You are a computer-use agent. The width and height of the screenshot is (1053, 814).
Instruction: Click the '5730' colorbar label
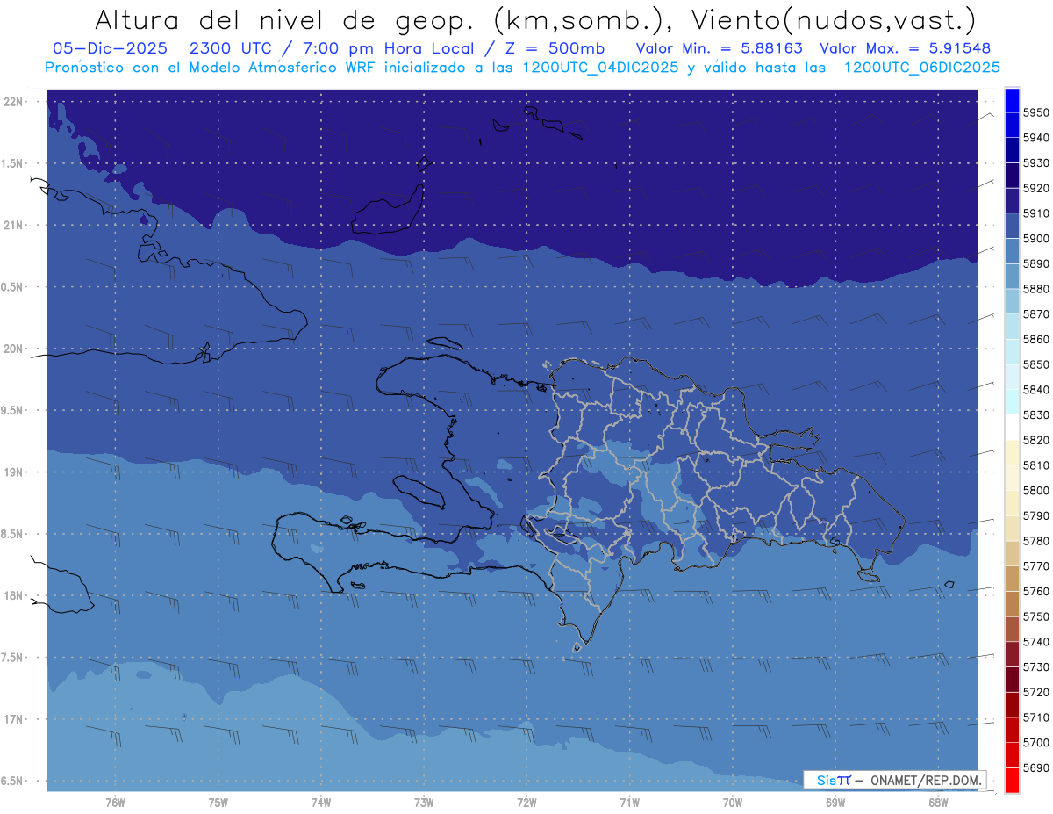tap(1035, 666)
